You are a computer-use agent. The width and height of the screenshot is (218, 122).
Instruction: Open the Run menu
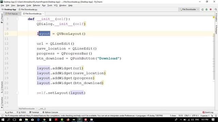(x=44, y=5)
